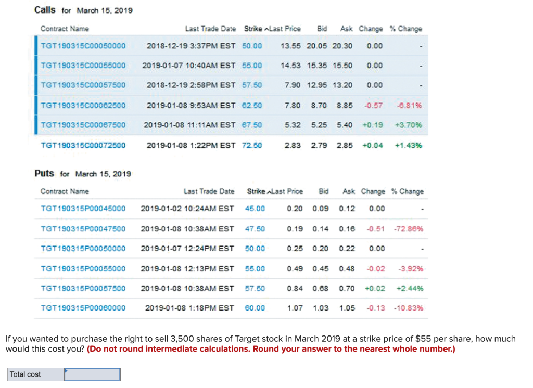
Task: Select strike 67.50 link in Calls table
Action: 252,125
